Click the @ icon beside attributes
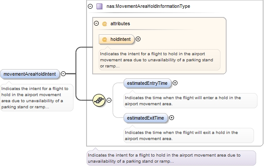Viewport: 264px width, 167px height. point(104,24)
